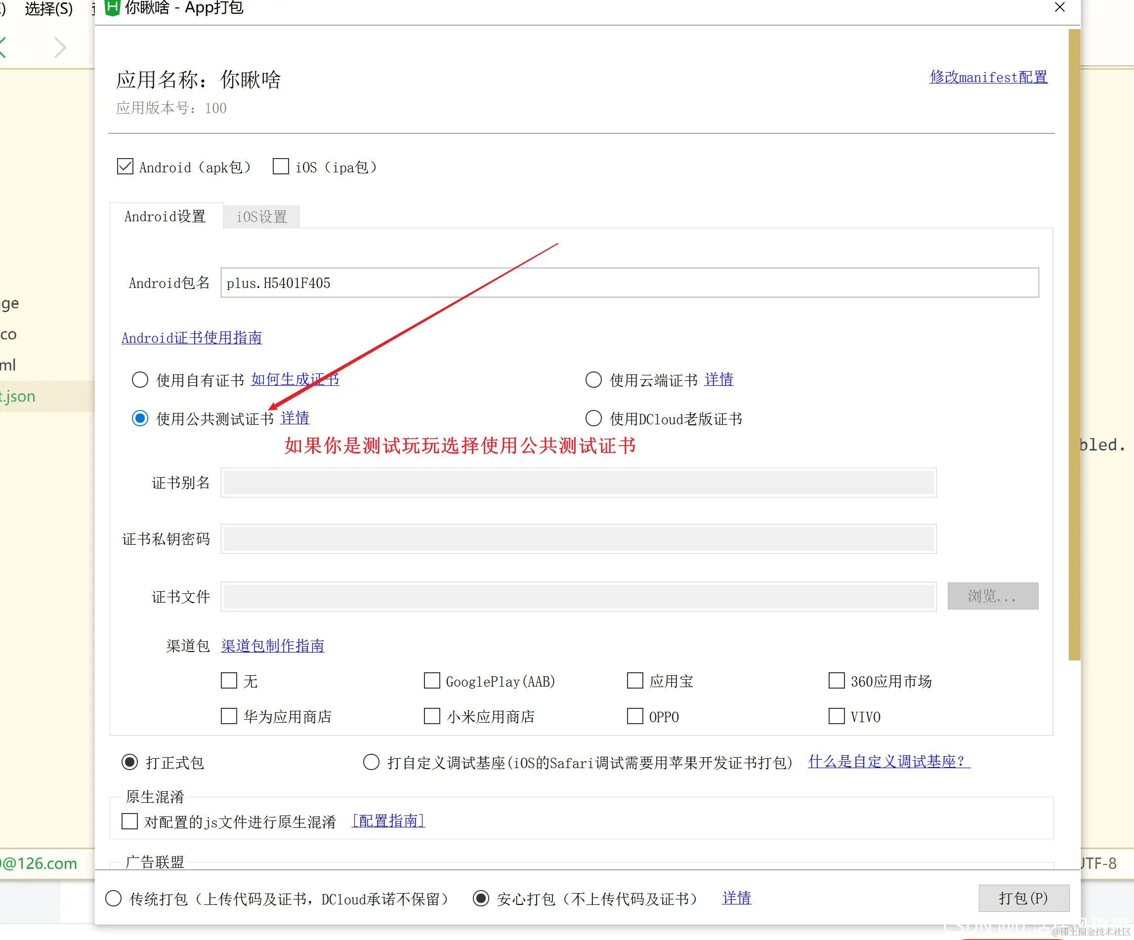Check the GooglePlay(AAB) channel checkbox
This screenshot has height=940, width=1134.
[432, 681]
